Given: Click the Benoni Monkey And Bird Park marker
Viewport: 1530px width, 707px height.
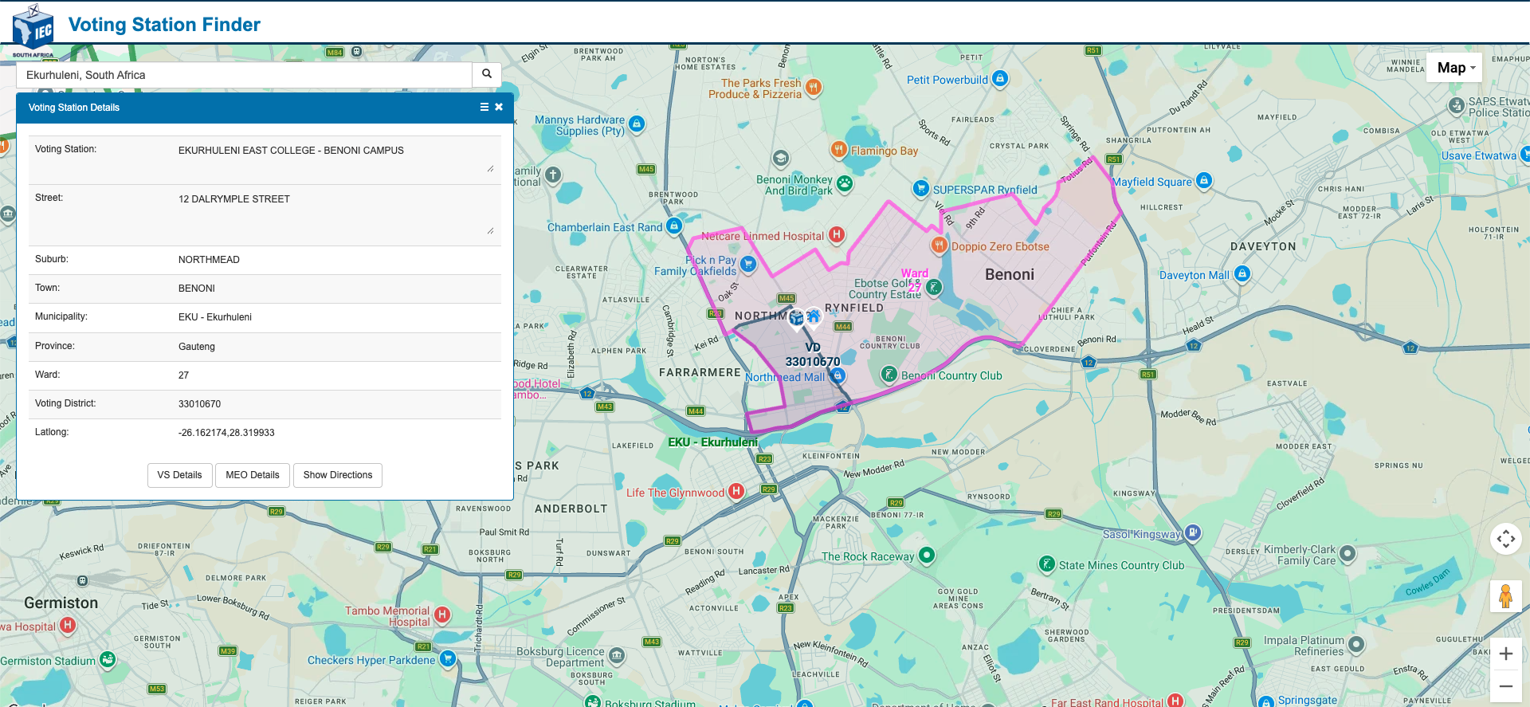Looking at the screenshot, I should point(845,183).
